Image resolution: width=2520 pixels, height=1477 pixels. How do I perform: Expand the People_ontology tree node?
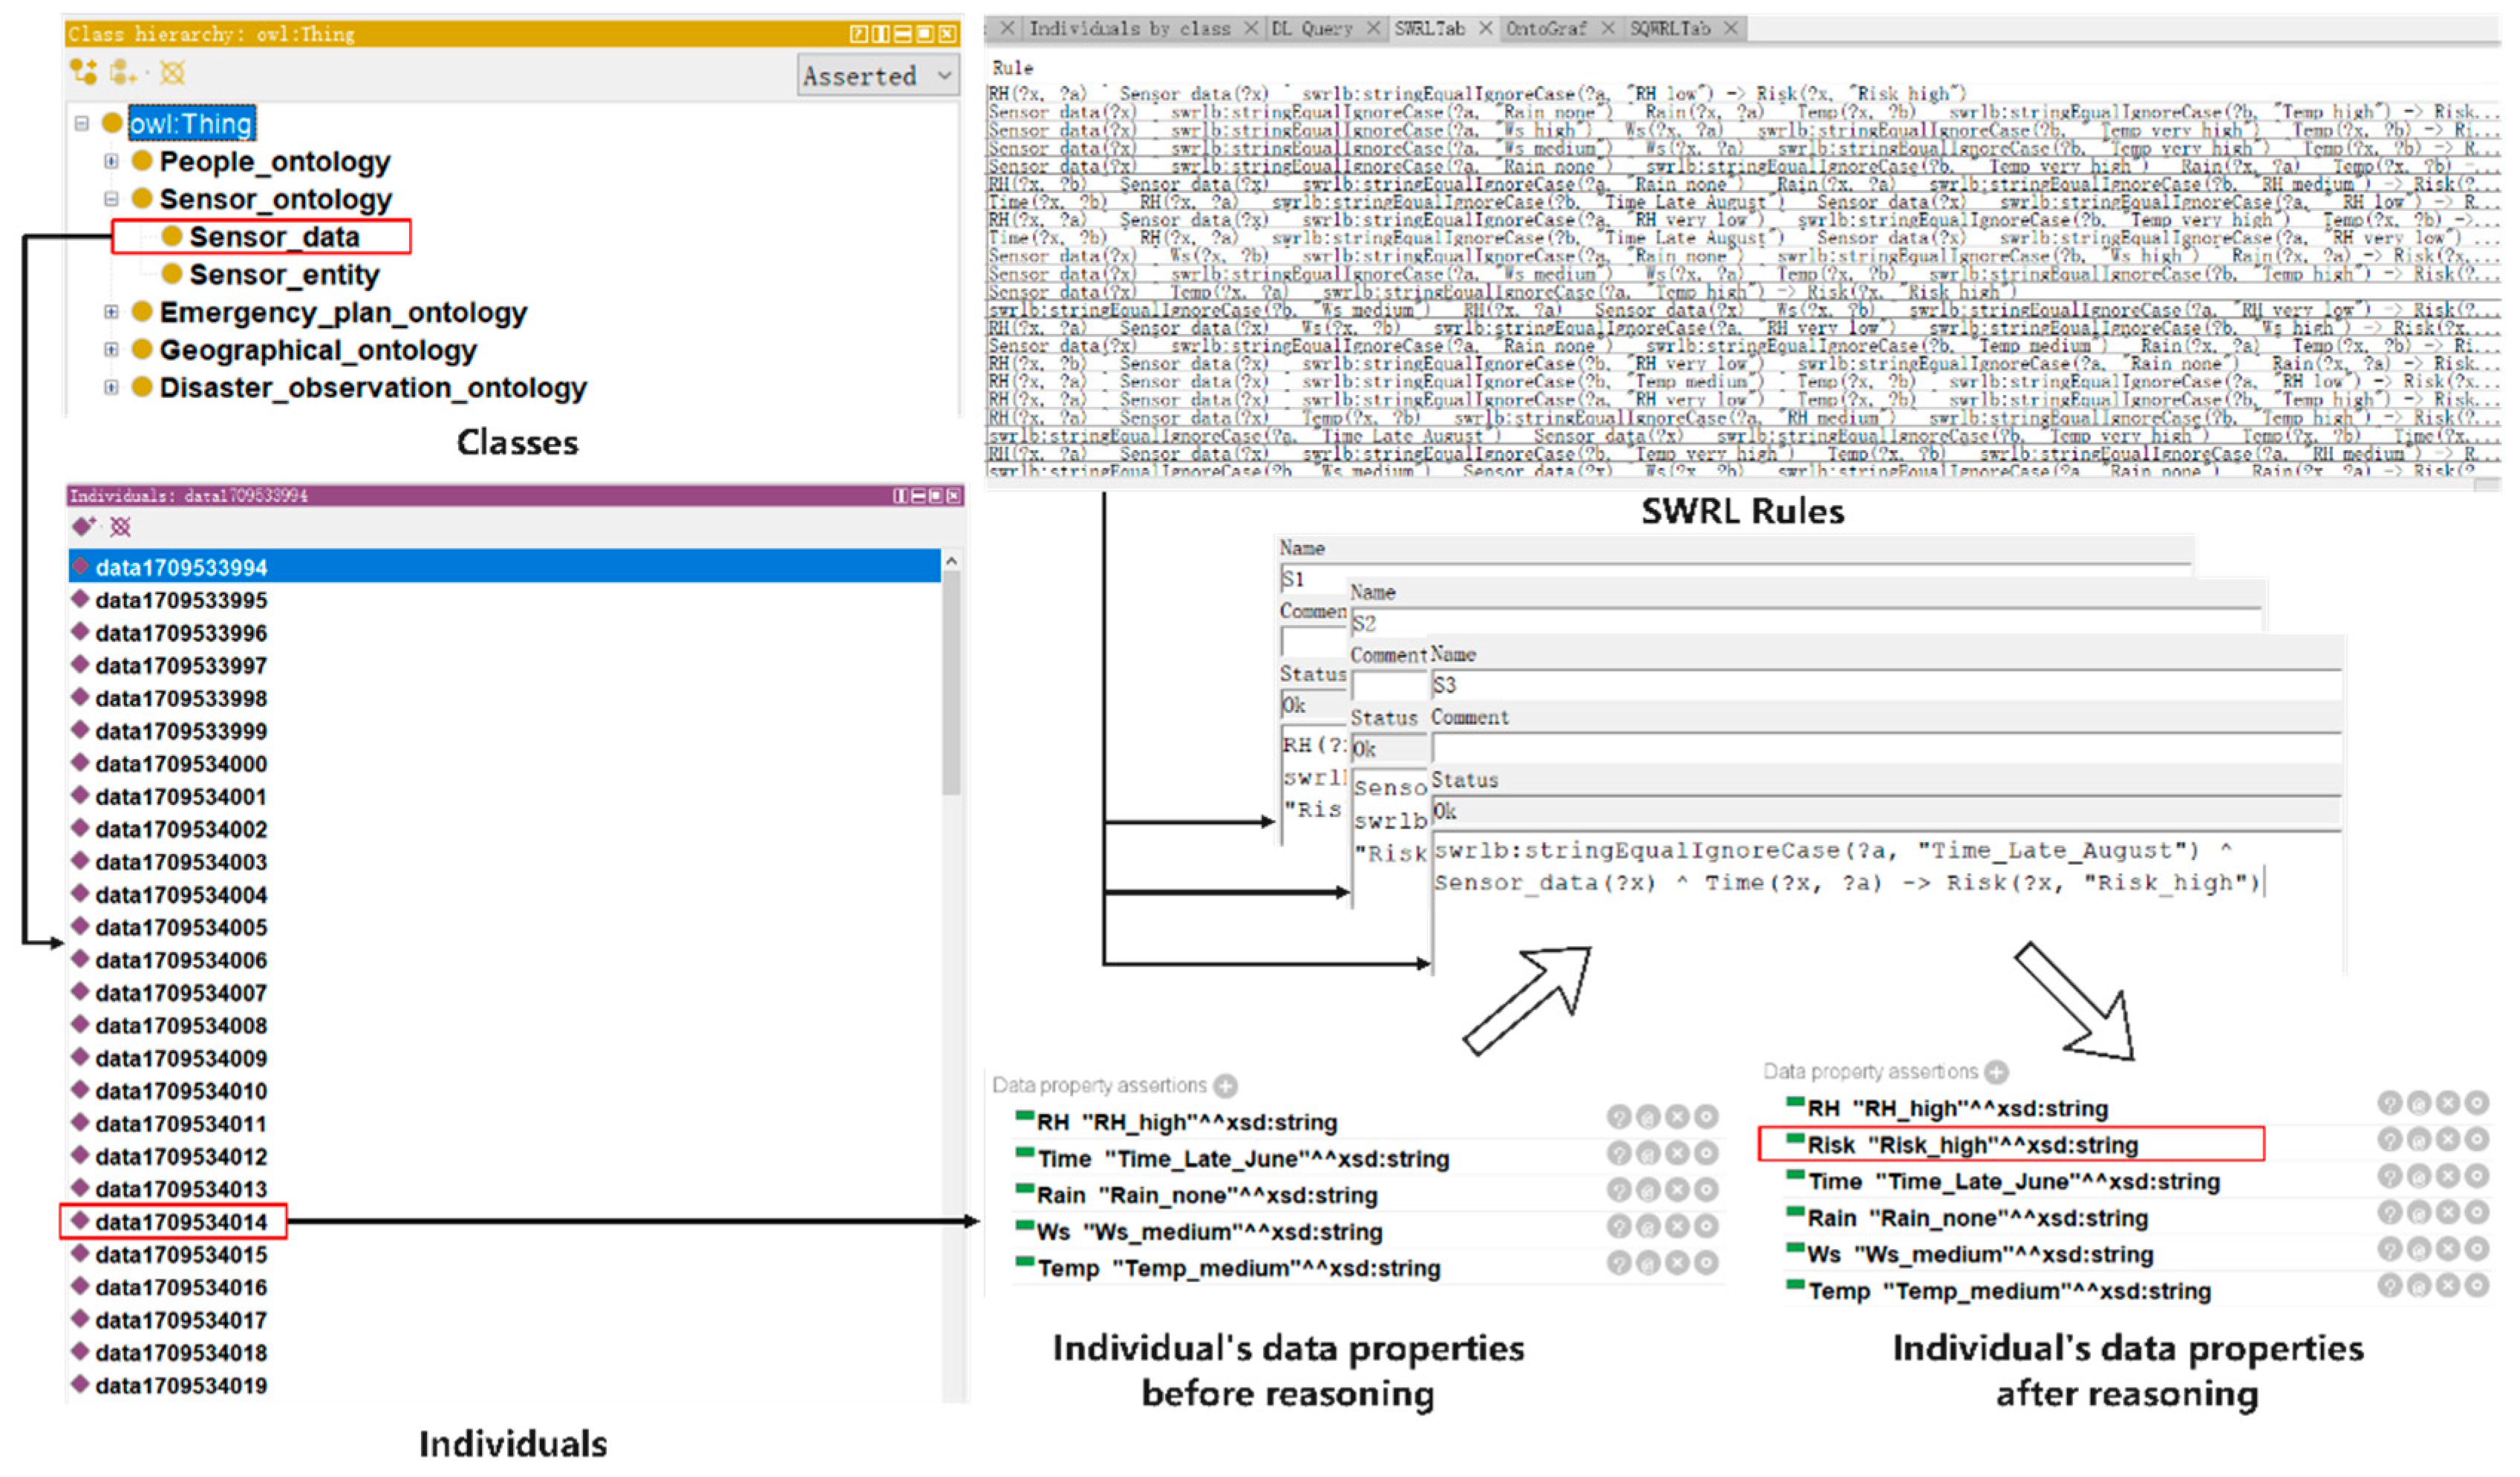[x=111, y=161]
